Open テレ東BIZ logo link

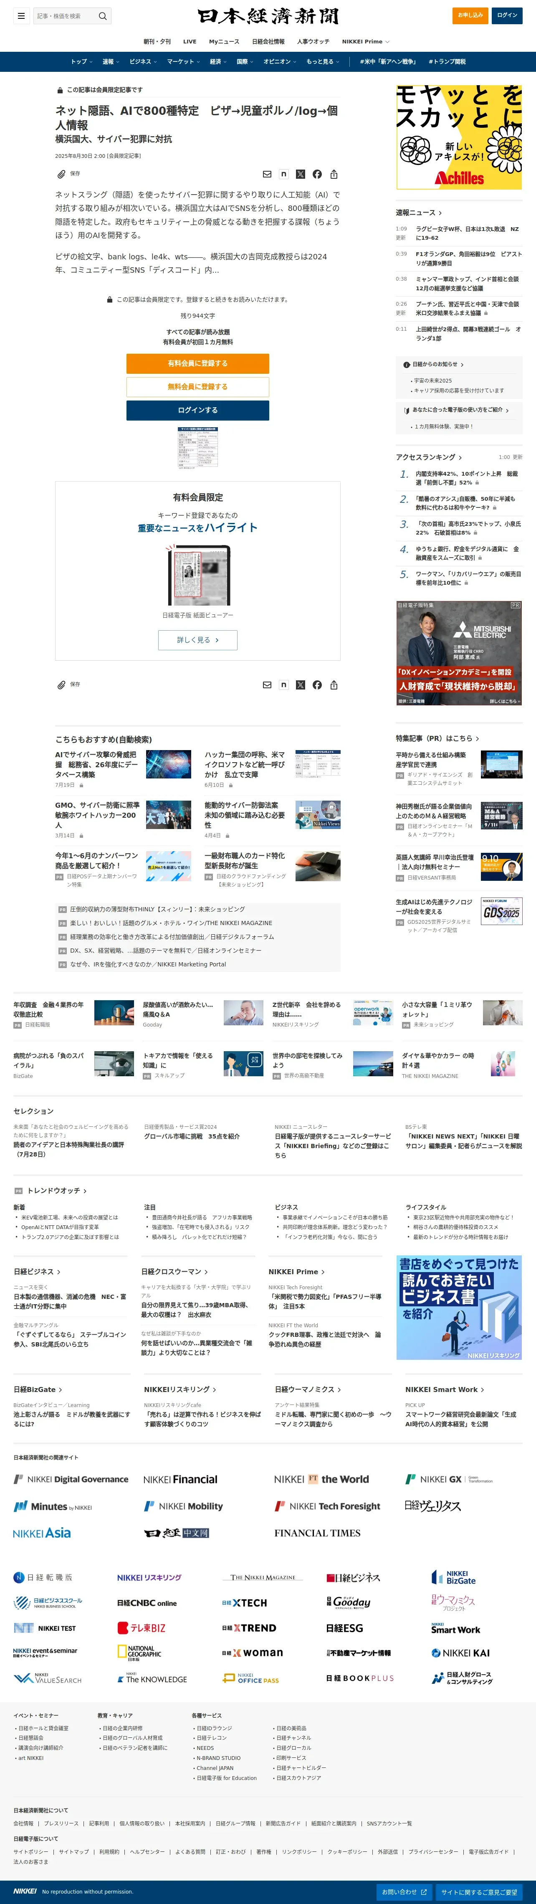tap(141, 1628)
